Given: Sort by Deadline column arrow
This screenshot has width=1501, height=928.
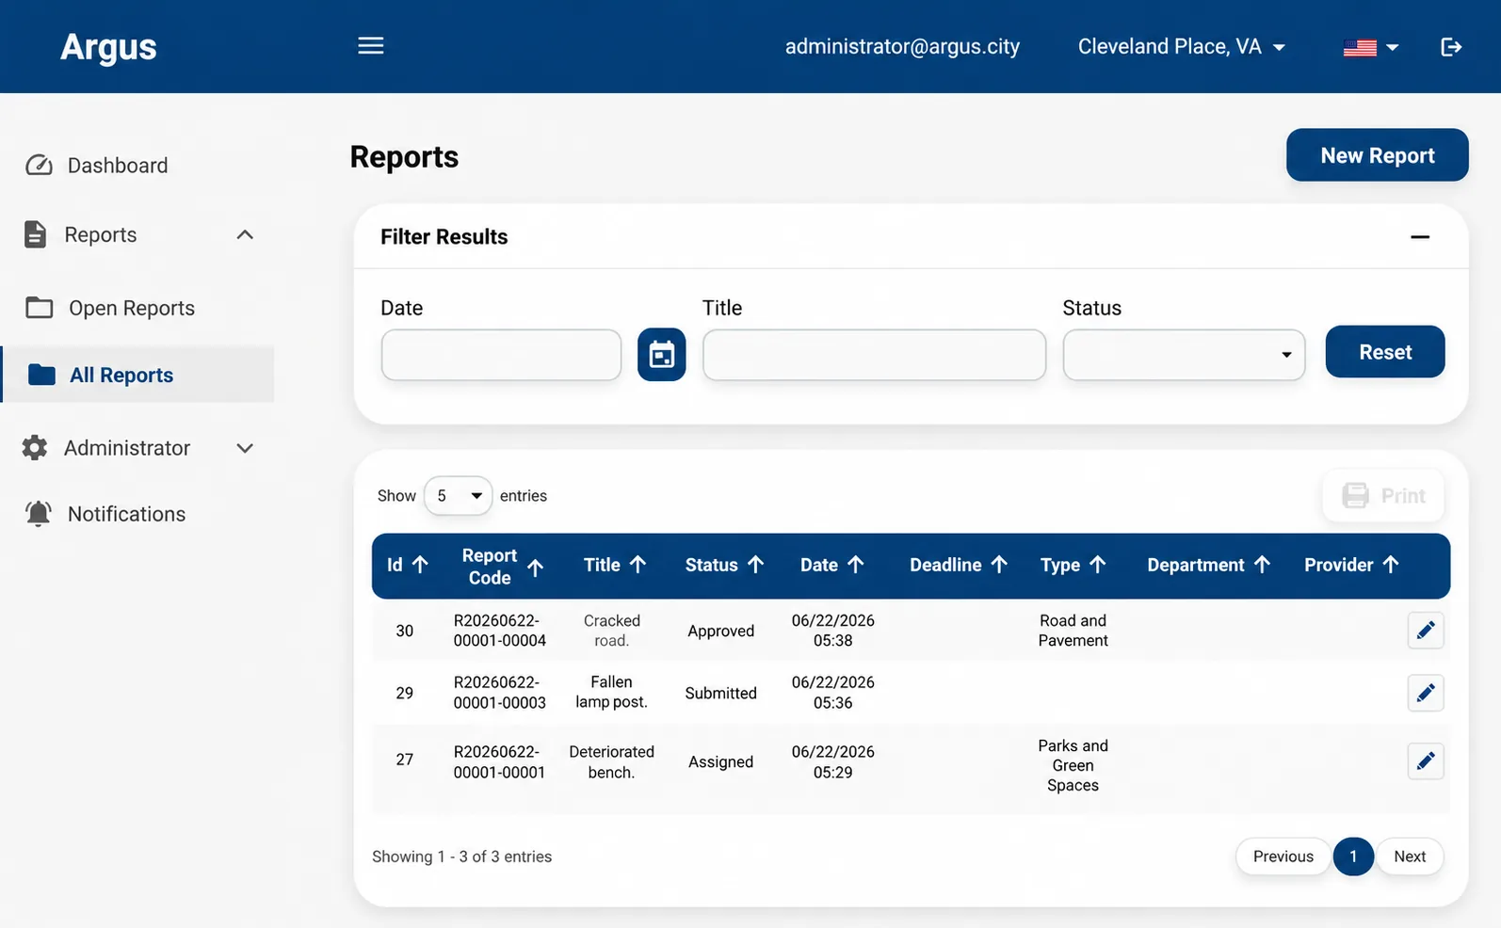Looking at the screenshot, I should point(999,565).
